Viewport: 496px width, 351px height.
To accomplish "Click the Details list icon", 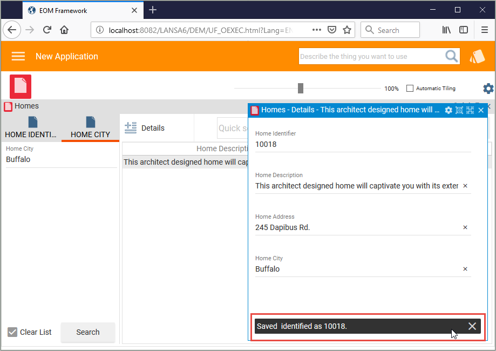I will pyautogui.click(x=130, y=127).
